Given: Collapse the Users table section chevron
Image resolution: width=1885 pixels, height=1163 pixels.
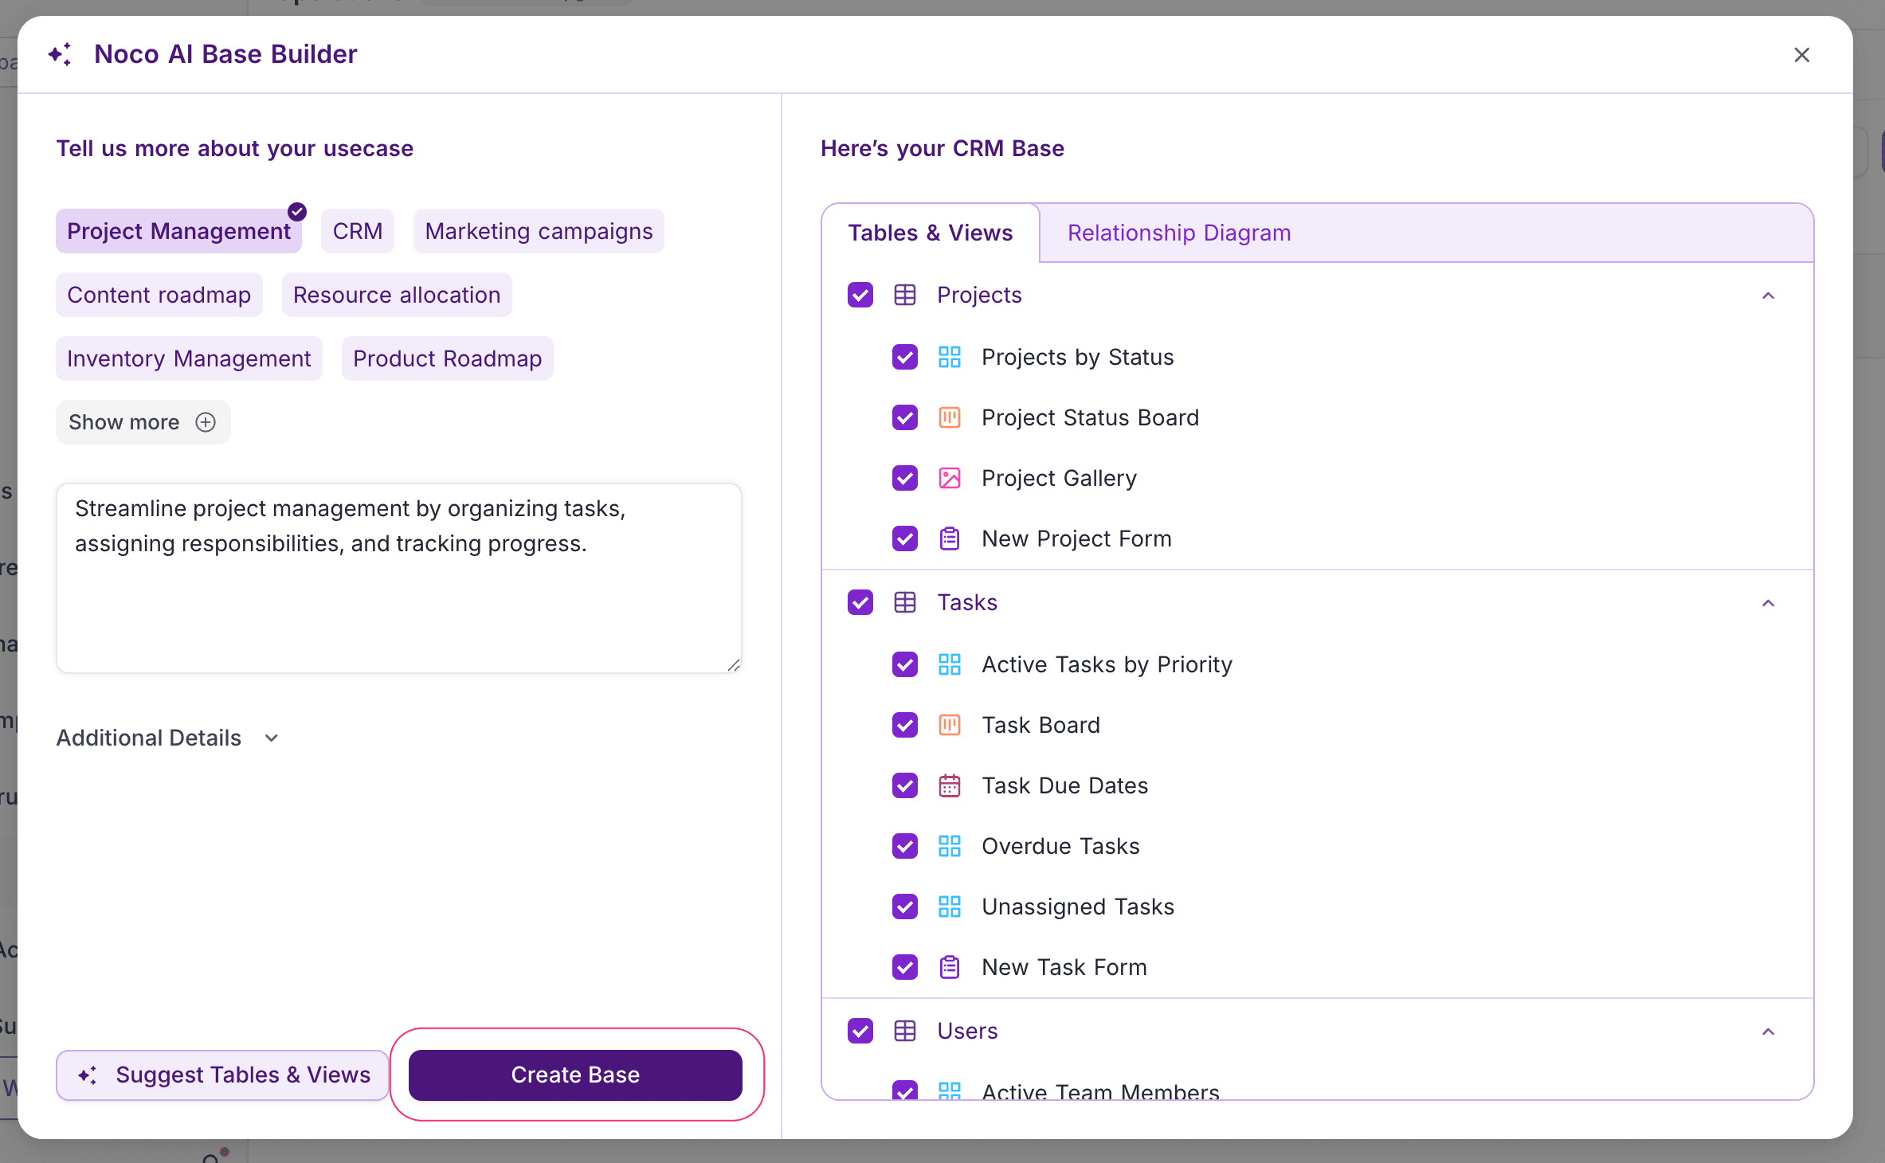Looking at the screenshot, I should (x=1768, y=1032).
